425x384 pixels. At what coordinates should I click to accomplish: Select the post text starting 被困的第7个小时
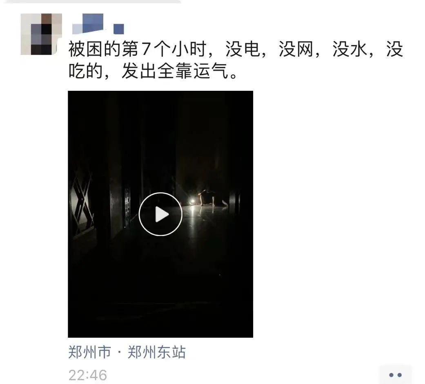tap(236, 60)
